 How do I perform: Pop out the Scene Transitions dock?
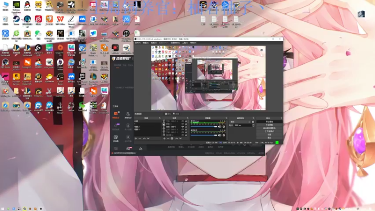coord(253,118)
